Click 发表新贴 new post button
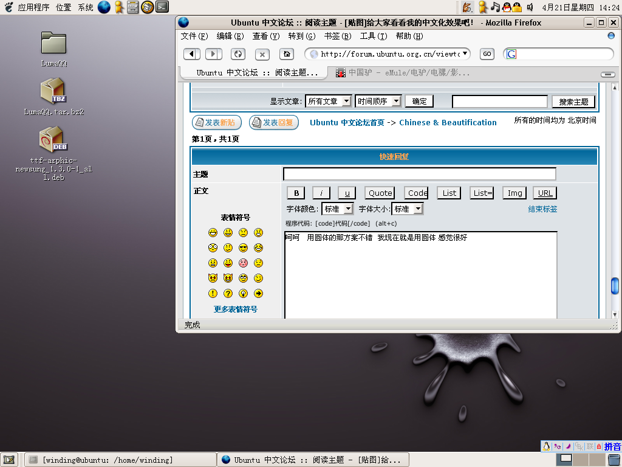The height and width of the screenshot is (467, 622). (x=217, y=122)
